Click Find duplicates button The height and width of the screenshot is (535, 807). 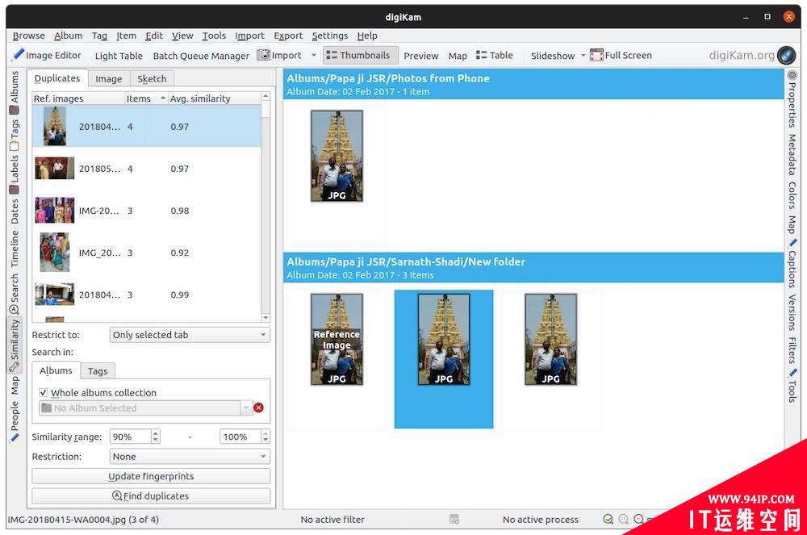tap(151, 496)
